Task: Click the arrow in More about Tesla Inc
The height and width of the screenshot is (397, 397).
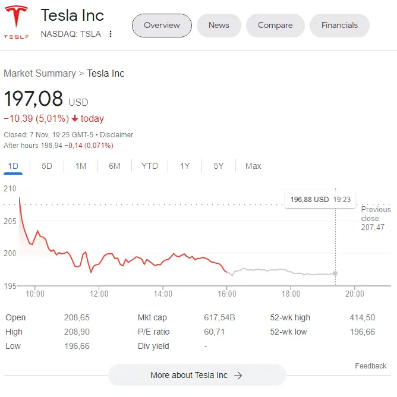Action: (238, 376)
